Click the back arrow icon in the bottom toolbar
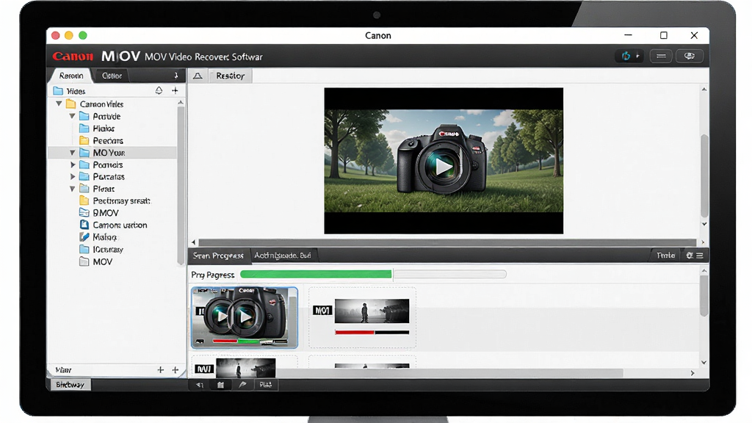The width and height of the screenshot is (752, 423). tap(200, 385)
